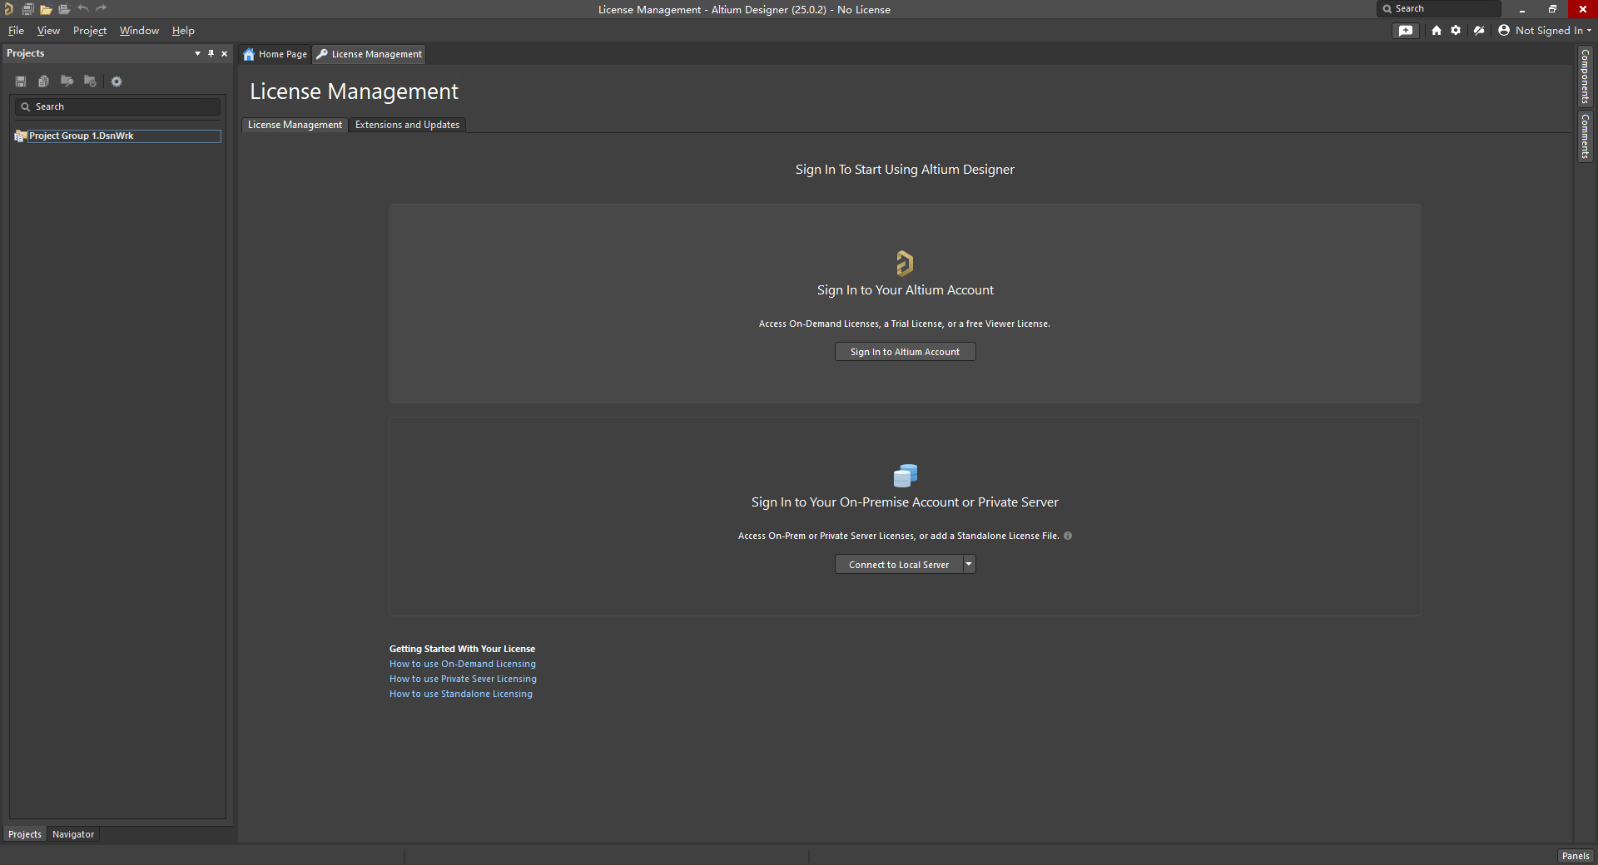Open a document using the folder icon
The width and height of the screenshot is (1598, 865).
(46, 9)
